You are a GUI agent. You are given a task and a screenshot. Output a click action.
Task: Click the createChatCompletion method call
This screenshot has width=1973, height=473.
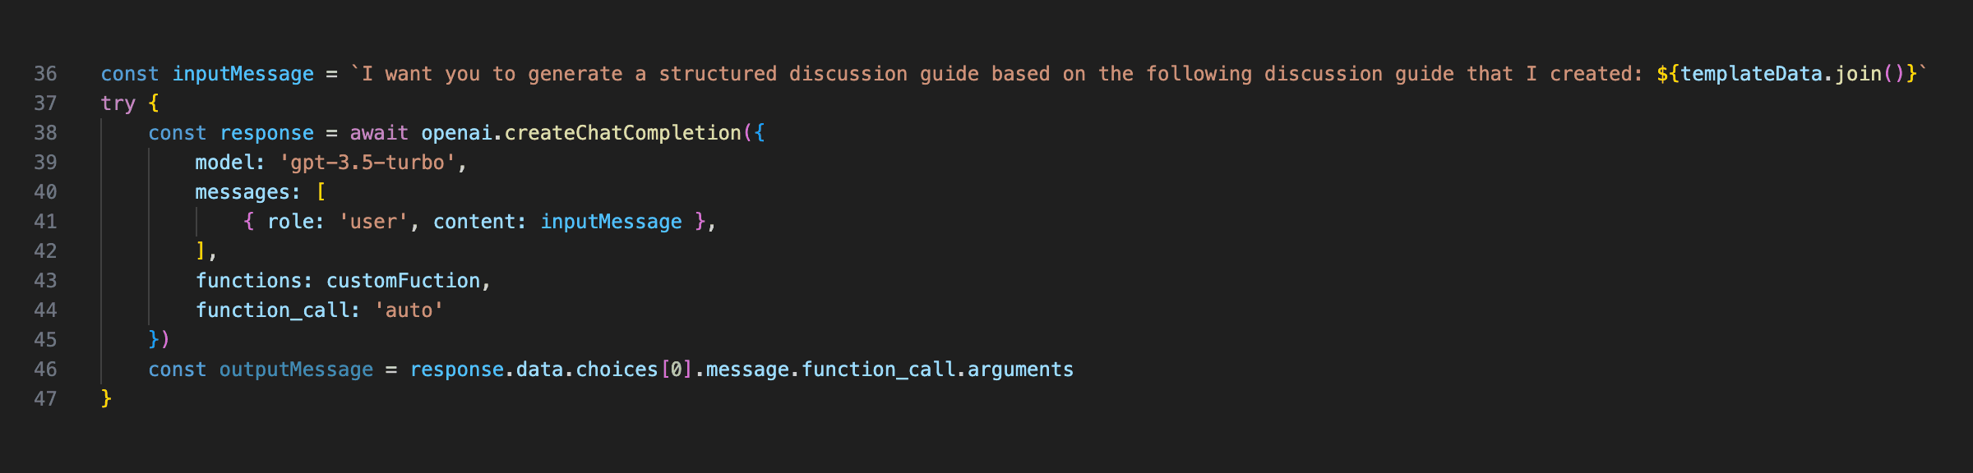point(622,133)
